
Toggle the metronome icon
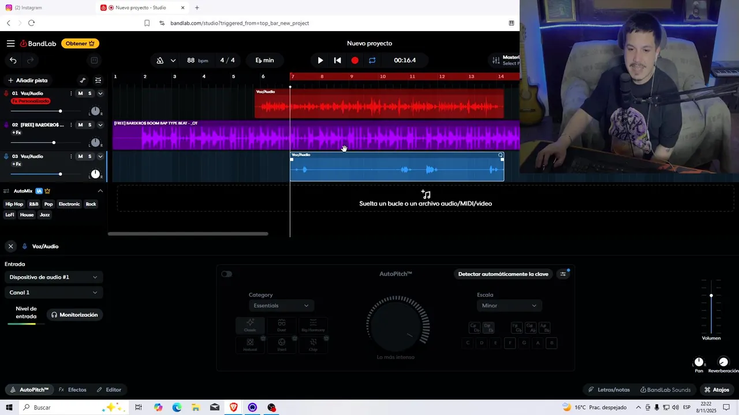point(160,61)
